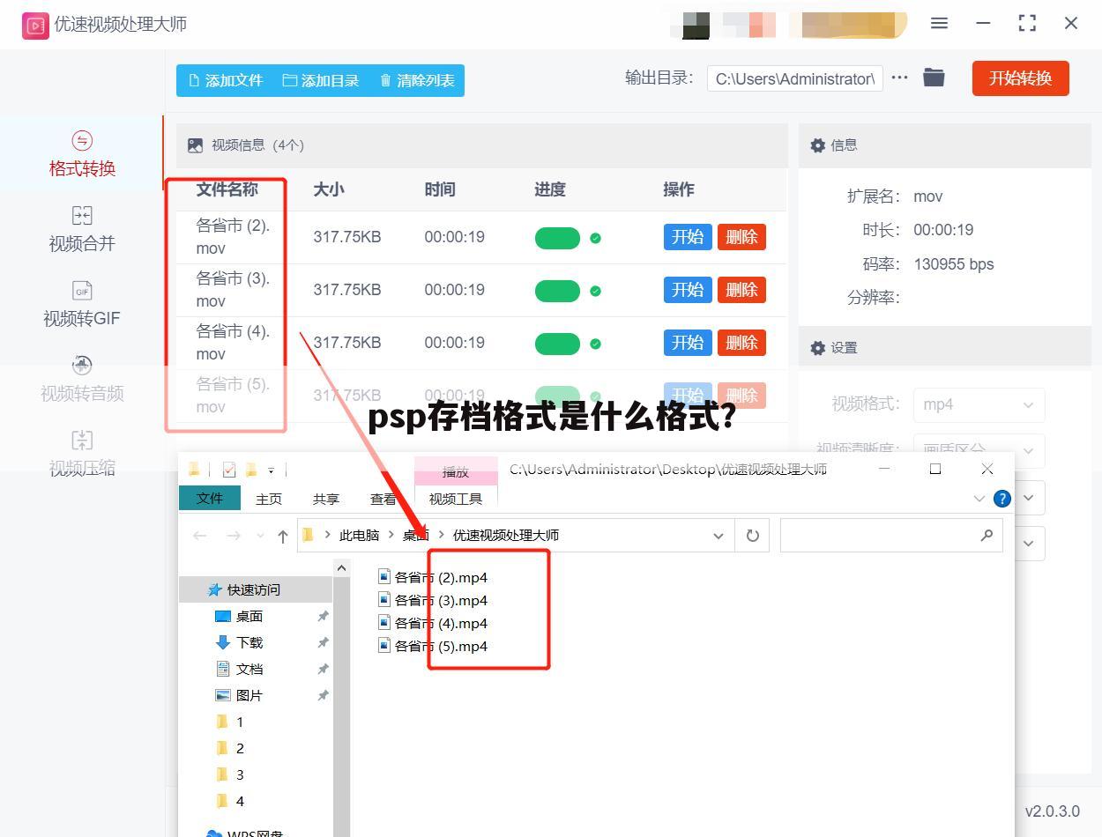Viewport: 1102px width, 837px height.
Task: Click 优速视频处理大师 in the breadcrumb path
Action: 506,535
